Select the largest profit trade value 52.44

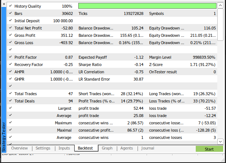pyautogui.click(x=138, y=108)
